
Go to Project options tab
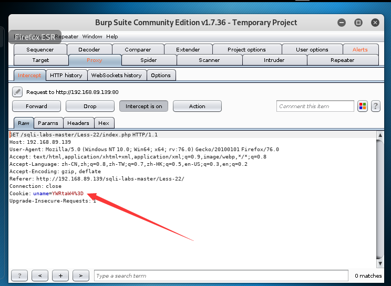(x=246, y=49)
